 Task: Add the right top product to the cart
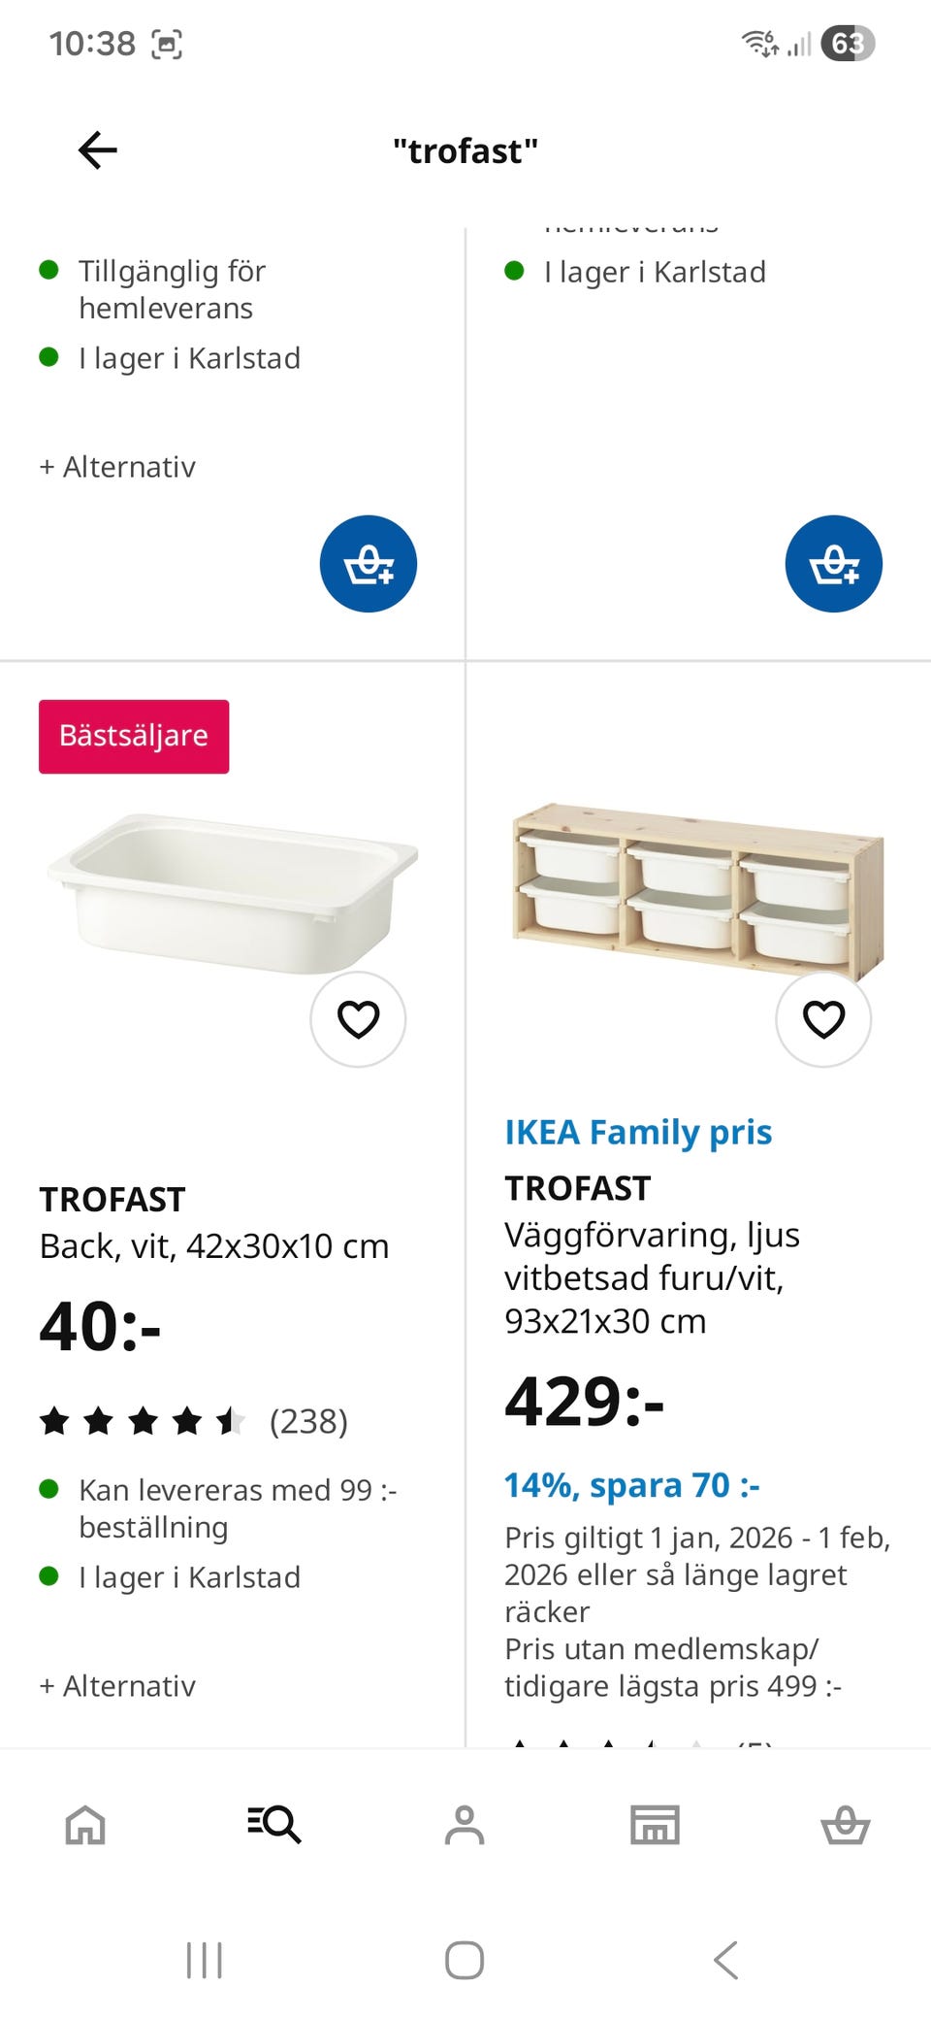(834, 564)
